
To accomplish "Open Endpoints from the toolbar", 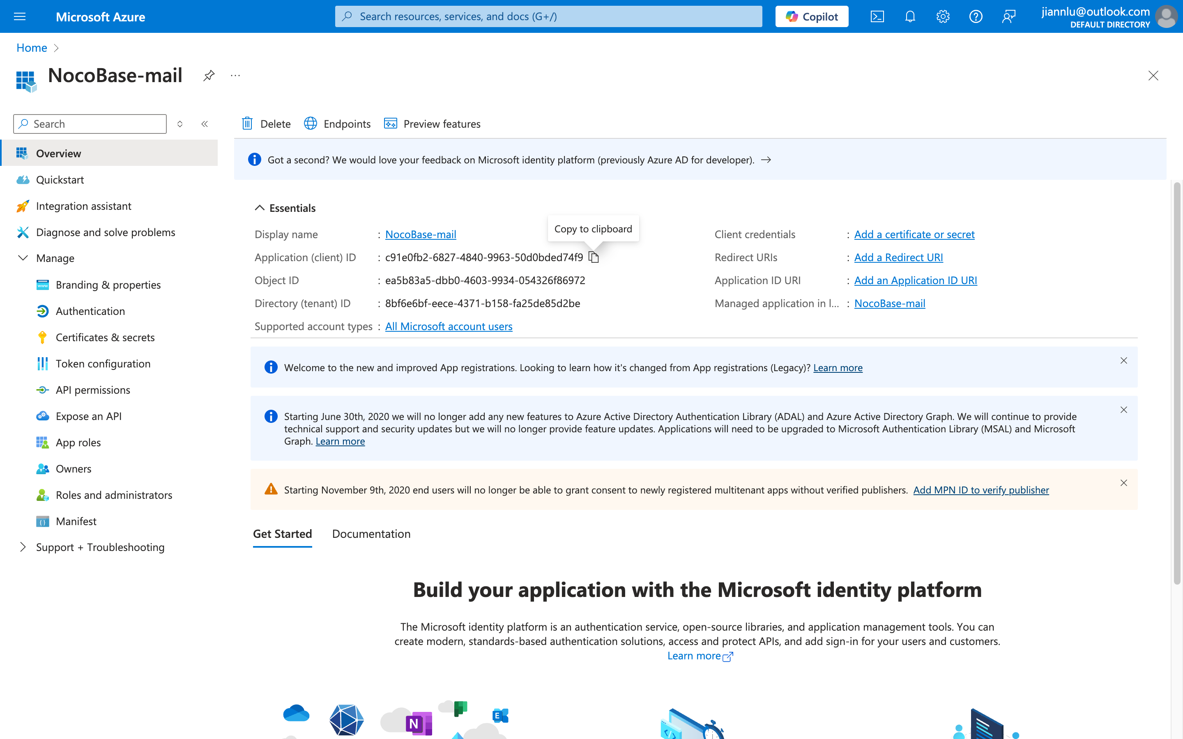I will click(337, 124).
